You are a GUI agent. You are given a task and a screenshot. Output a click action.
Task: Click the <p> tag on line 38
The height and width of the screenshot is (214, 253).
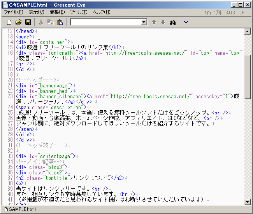coord(20,183)
